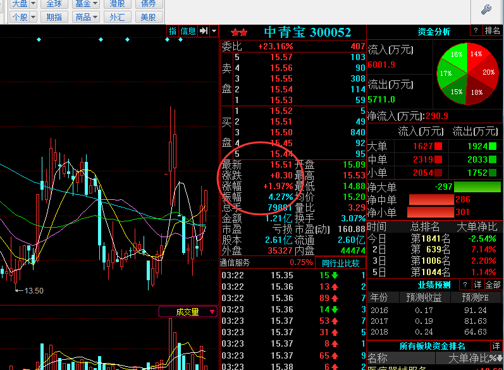Click the sell 5 price 15.57
The height and width of the screenshot is (370, 504).
pyautogui.click(x=281, y=57)
